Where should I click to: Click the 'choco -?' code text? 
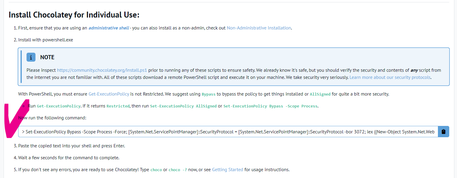tap(178, 170)
